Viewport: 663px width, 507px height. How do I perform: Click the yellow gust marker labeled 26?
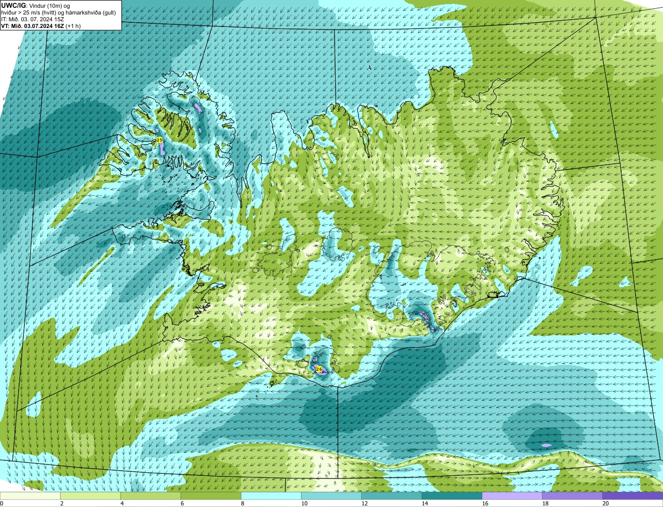point(319,370)
